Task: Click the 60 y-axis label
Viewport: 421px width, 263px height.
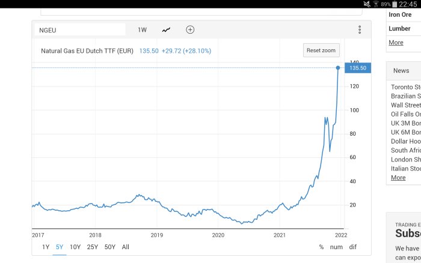Action: 352,157
